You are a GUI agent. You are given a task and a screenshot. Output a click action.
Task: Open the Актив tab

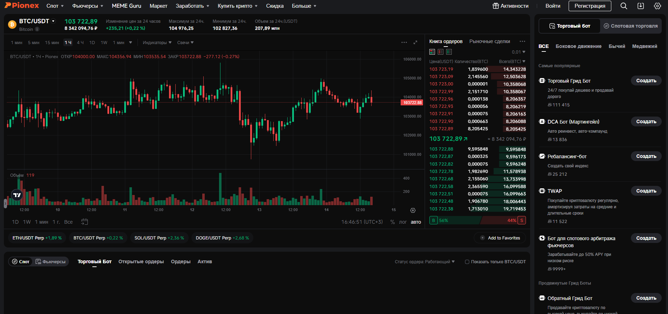[205, 261]
